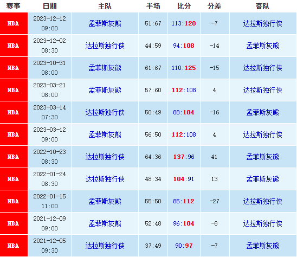Viewport: 297px width, 257px height.
Task: Click home team link in the 2023-03-21 row
Action: tap(105, 90)
